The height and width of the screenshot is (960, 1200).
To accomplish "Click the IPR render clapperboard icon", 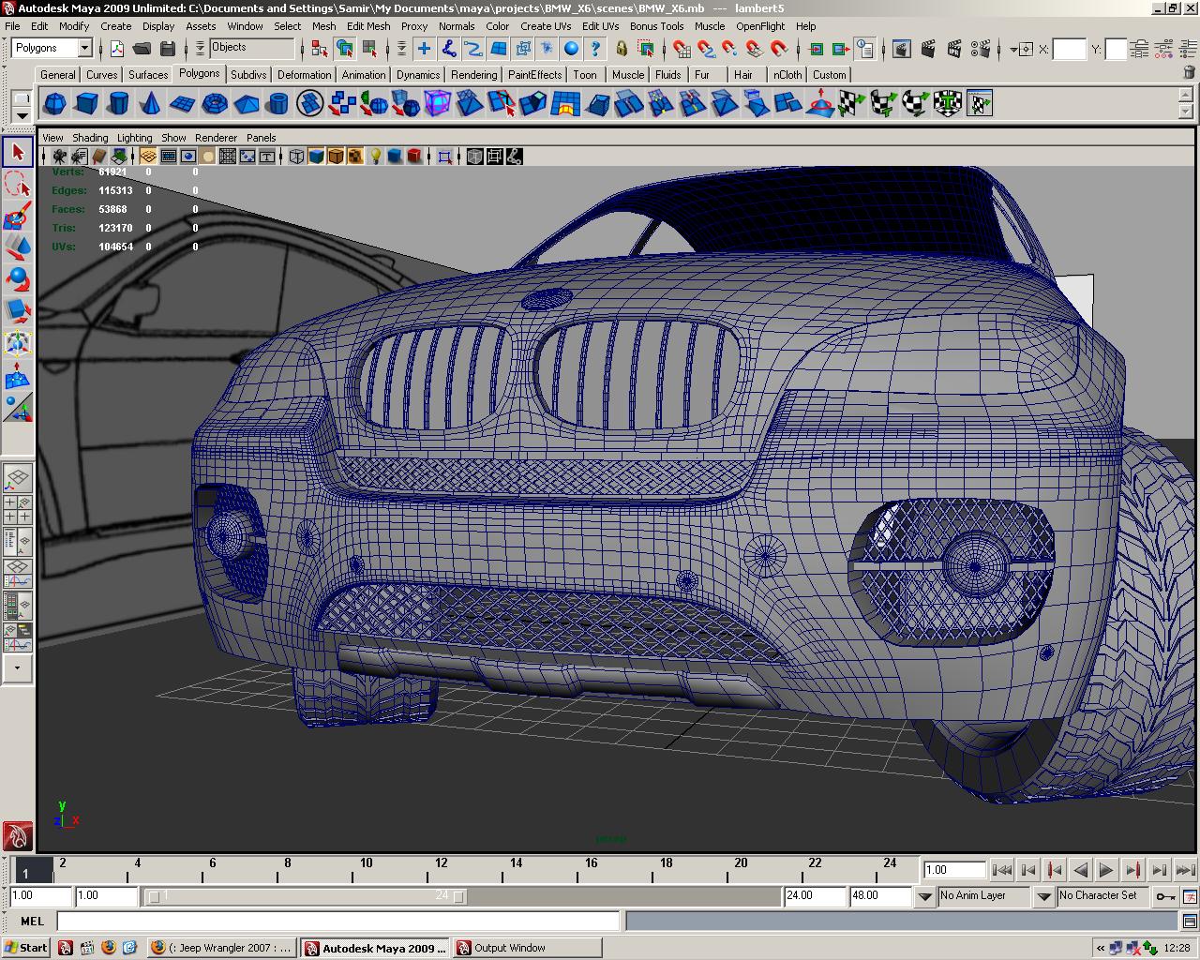I will click(954, 49).
